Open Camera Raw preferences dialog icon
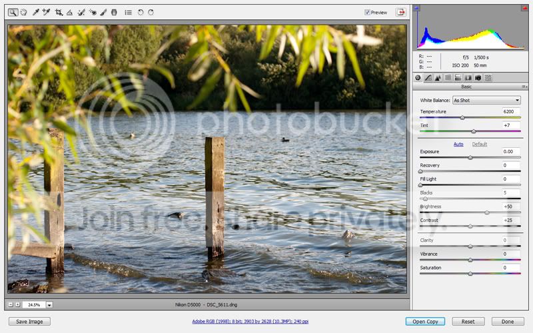Viewport: 533px width, 333px height. coord(128,12)
